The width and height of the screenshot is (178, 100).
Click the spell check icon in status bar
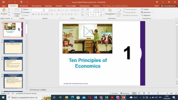pyautogui.click(x=13, y=93)
